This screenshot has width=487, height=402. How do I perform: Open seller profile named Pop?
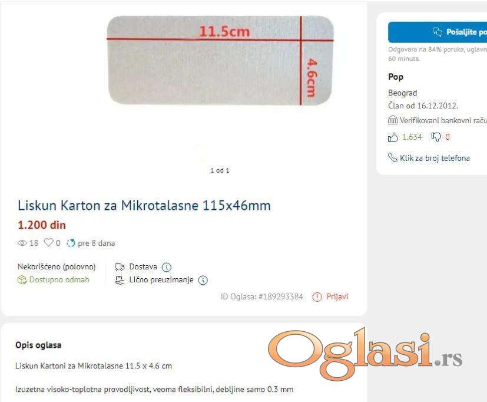coord(396,77)
